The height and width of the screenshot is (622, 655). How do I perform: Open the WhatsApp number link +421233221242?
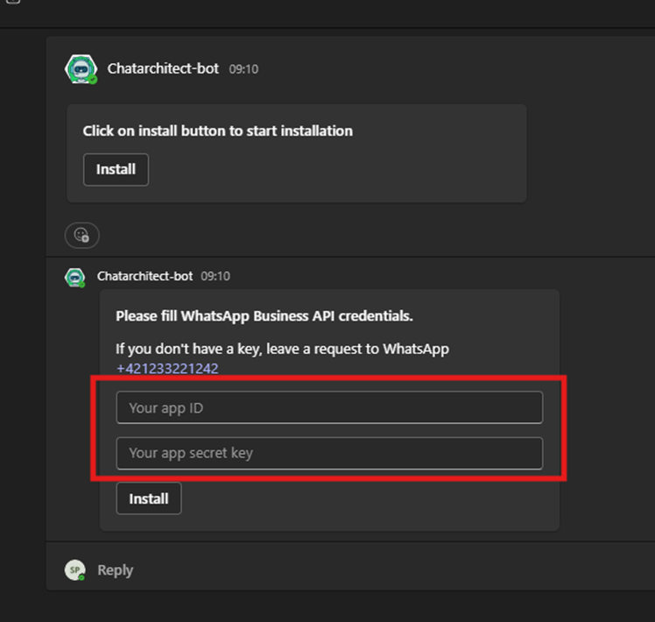(167, 369)
